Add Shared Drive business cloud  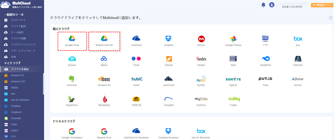pyautogui.click(x=104, y=134)
